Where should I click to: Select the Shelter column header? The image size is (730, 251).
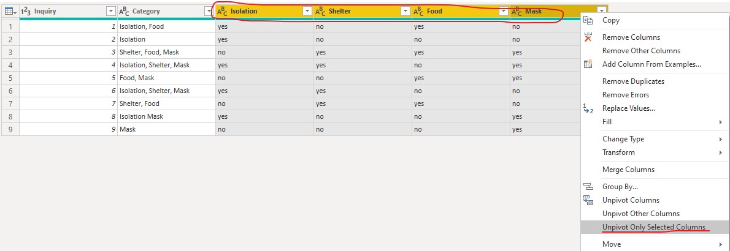pos(363,12)
